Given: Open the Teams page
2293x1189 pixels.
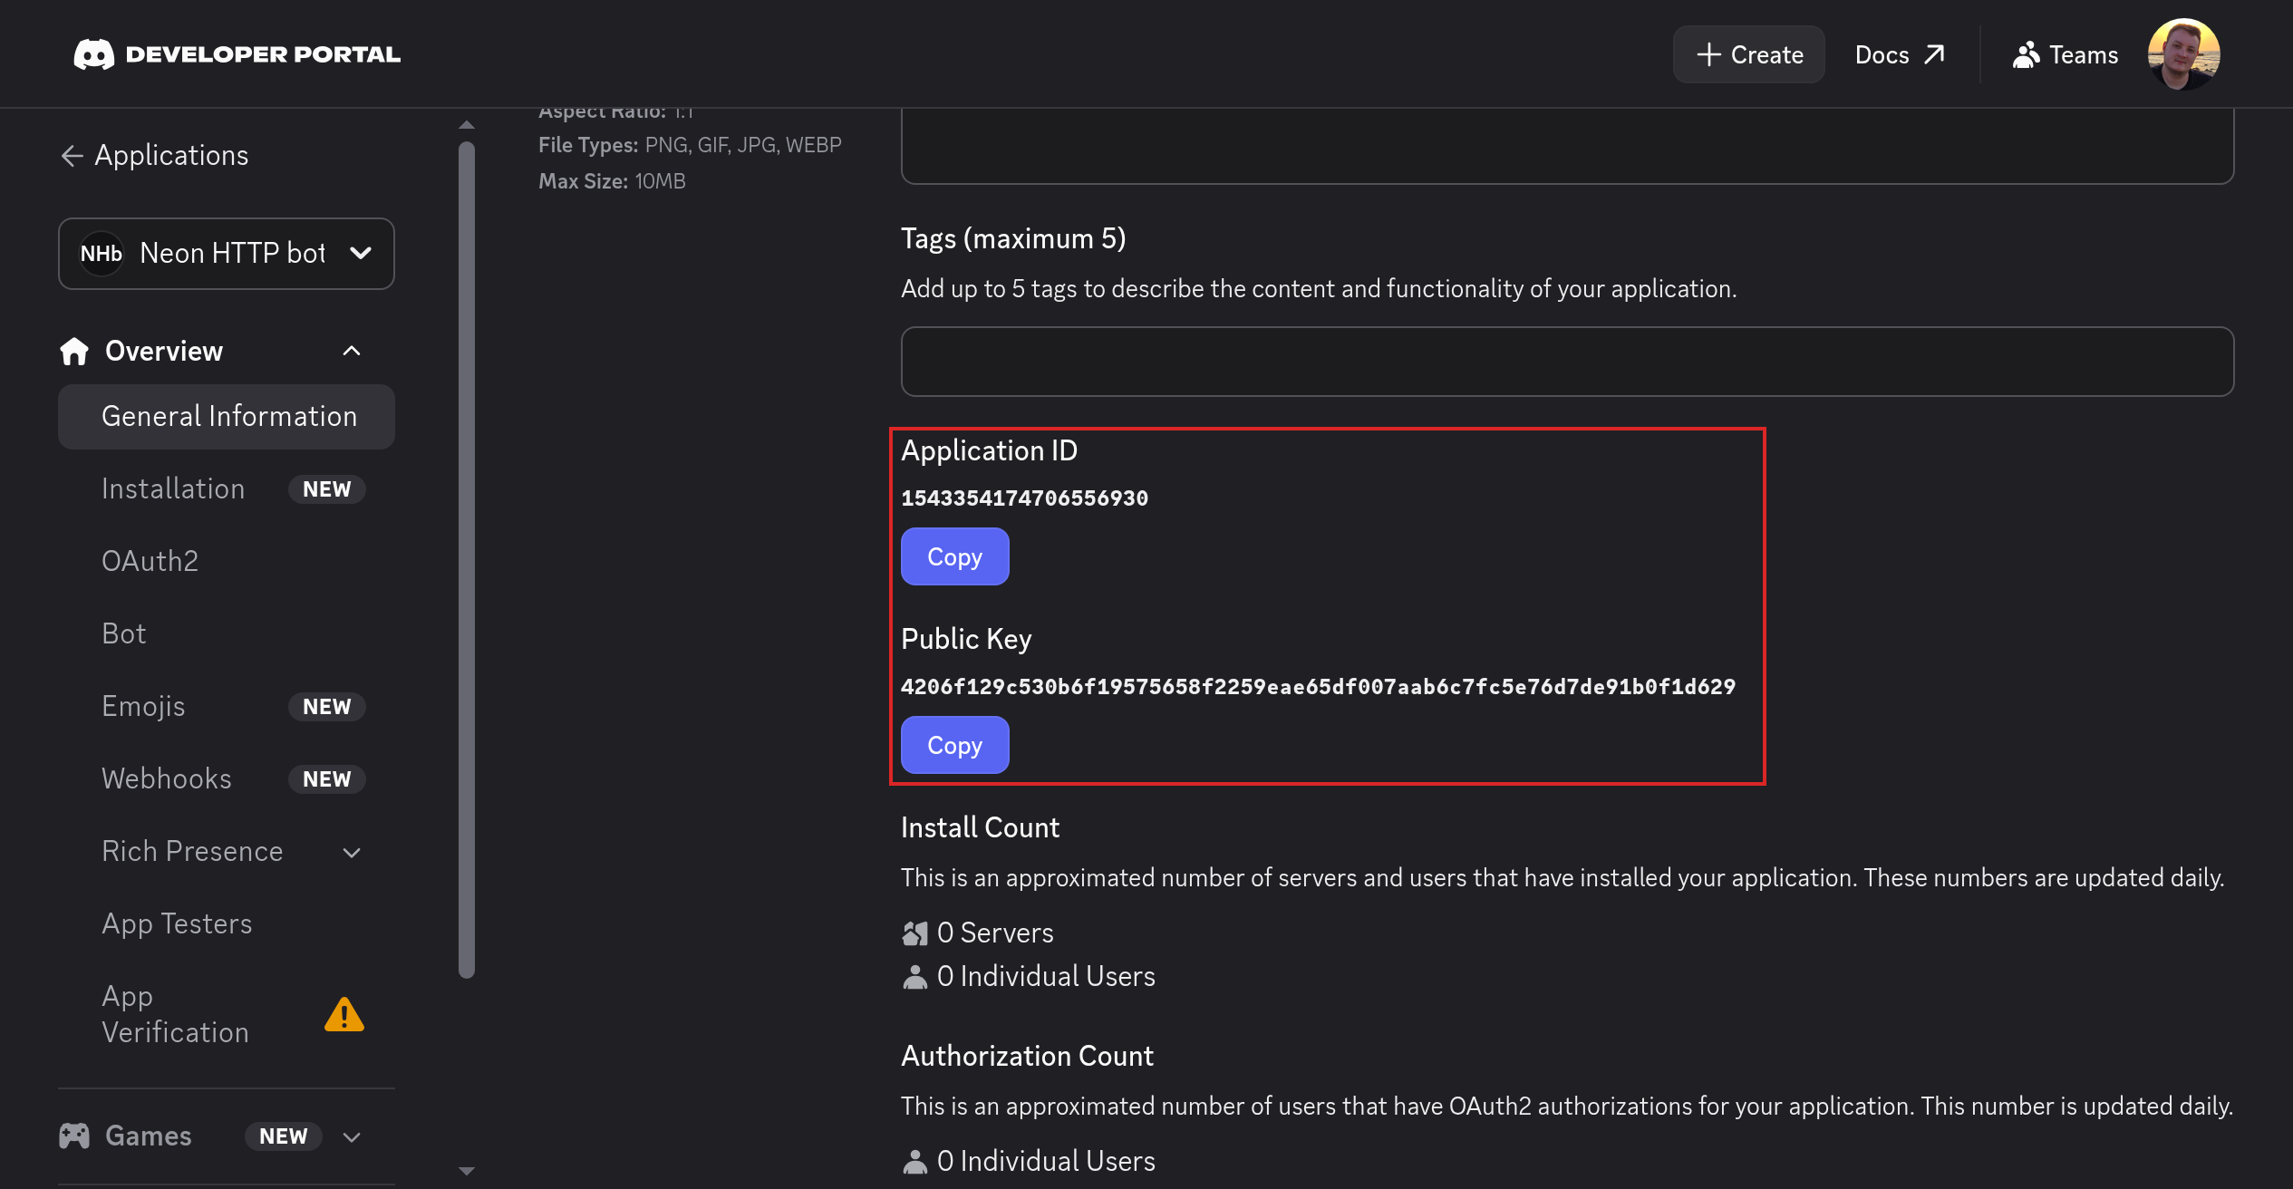Looking at the screenshot, I should tap(2065, 54).
